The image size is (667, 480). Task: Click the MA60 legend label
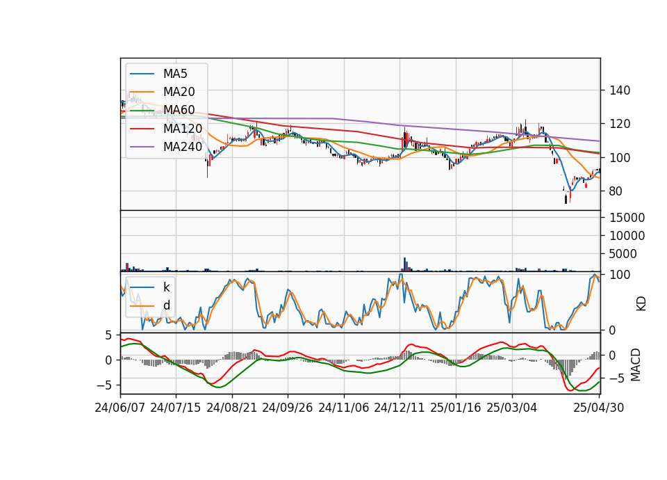pyautogui.click(x=179, y=111)
